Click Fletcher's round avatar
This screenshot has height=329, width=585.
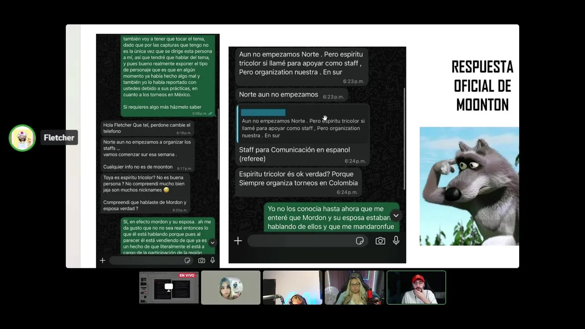pyautogui.click(x=22, y=138)
